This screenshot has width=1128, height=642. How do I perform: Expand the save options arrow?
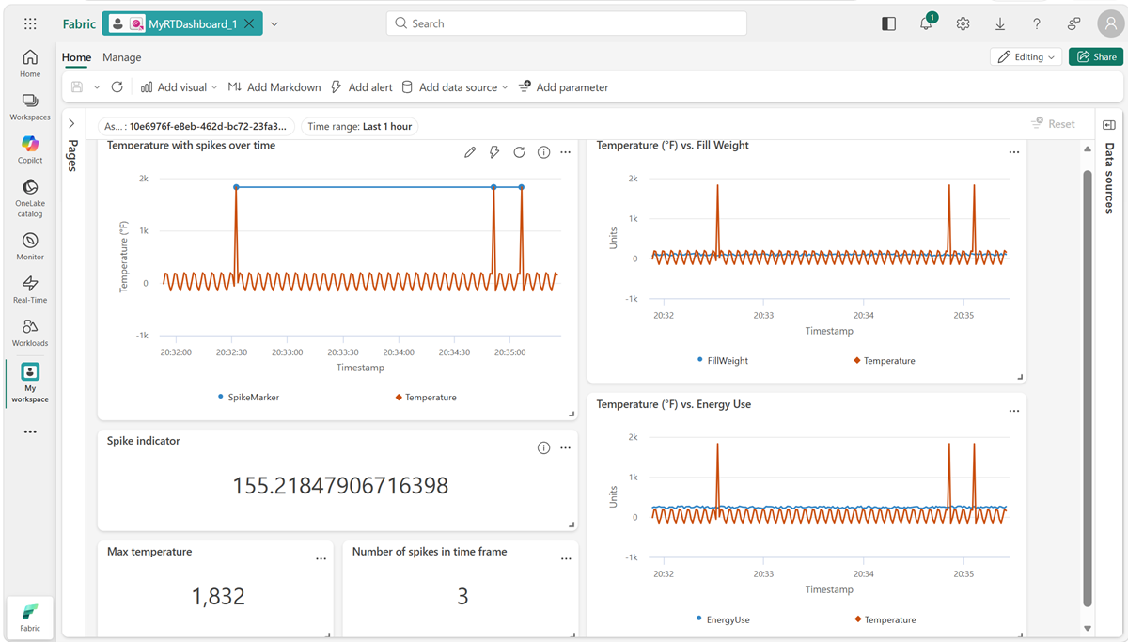click(x=96, y=87)
